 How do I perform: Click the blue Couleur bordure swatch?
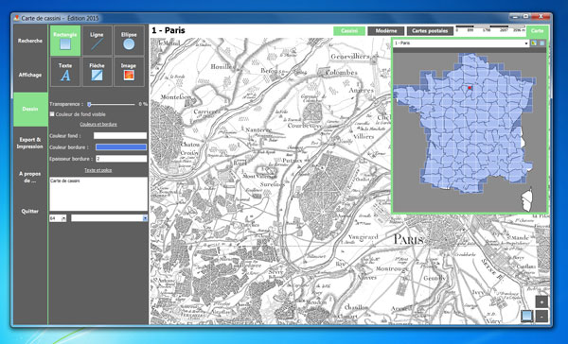pyautogui.click(x=121, y=146)
